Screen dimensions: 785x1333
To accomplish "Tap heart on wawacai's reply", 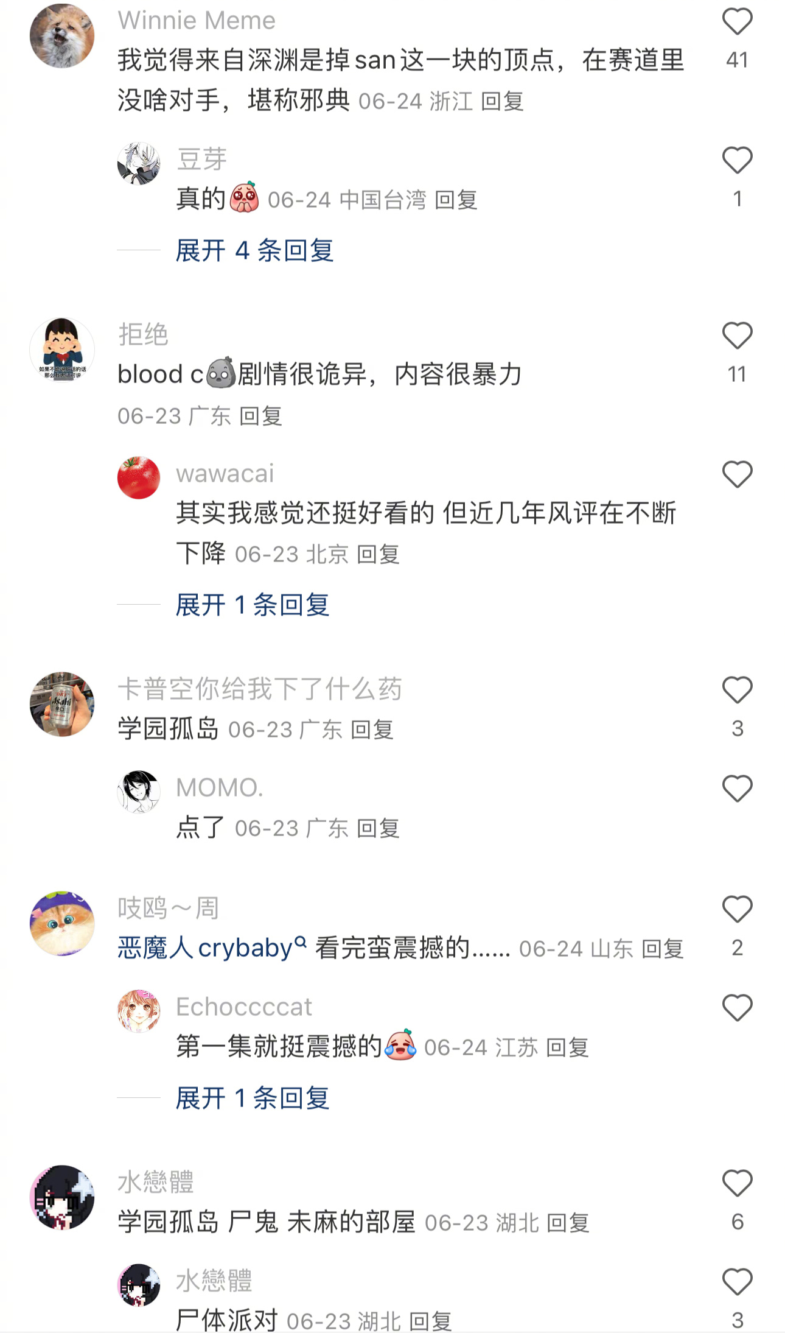I will point(737,474).
